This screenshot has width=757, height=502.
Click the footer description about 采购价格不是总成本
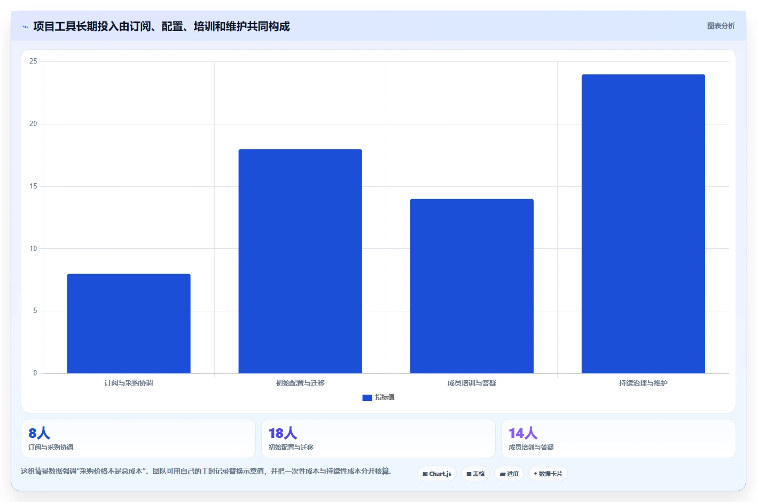pyautogui.click(x=207, y=471)
